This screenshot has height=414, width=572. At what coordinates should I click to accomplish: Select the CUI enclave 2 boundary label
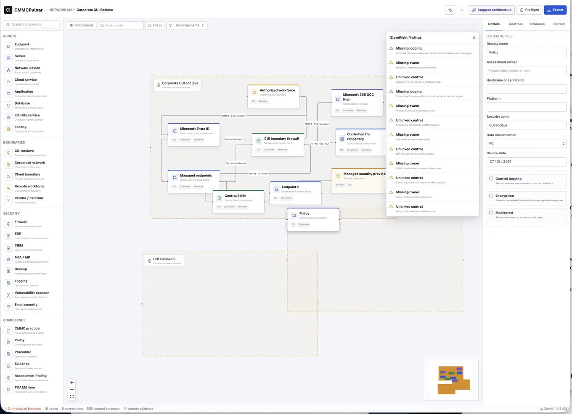click(x=164, y=261)
